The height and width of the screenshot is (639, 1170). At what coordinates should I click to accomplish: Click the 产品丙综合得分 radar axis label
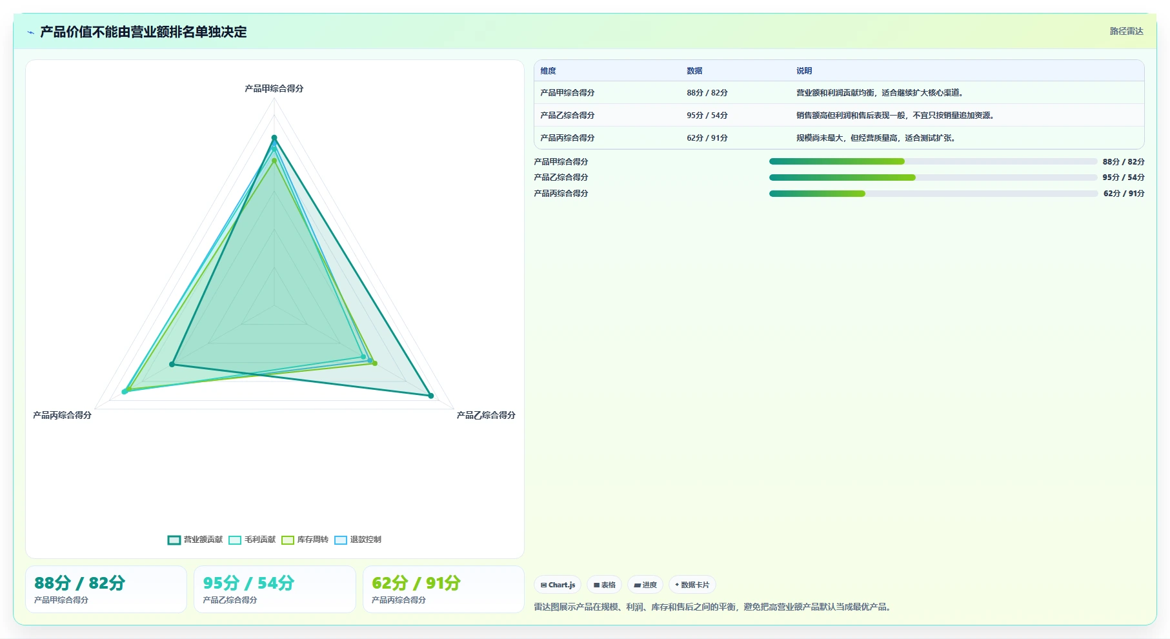(x=62, y=415)
